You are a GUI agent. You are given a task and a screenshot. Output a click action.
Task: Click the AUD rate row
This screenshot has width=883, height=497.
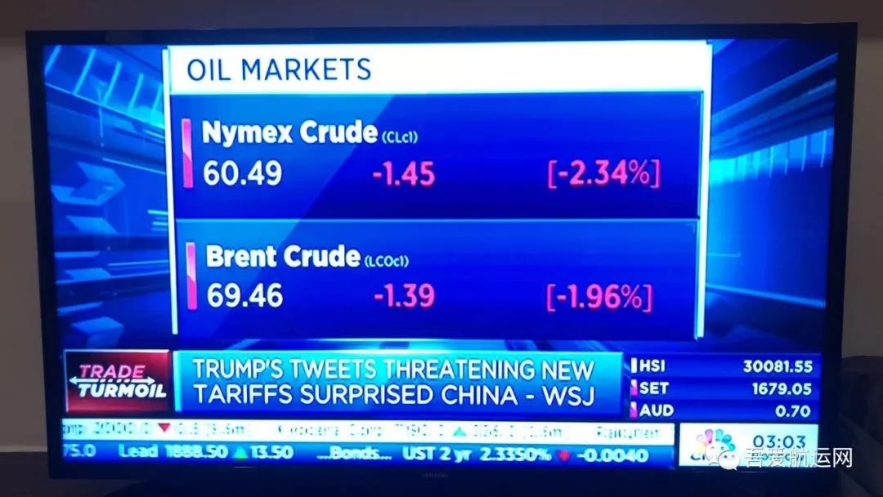point(723,410)
